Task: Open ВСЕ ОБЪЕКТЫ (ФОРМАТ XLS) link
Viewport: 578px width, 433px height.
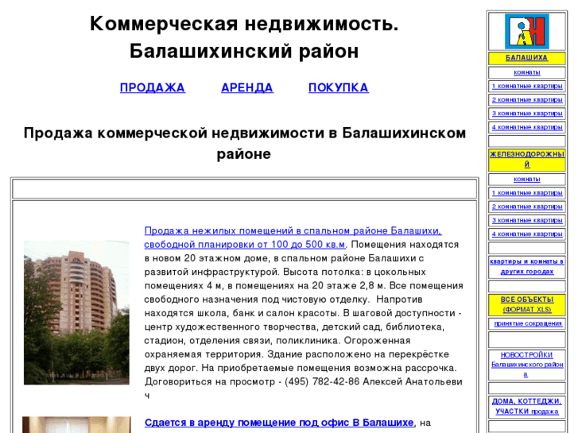Action: (527, 304)
